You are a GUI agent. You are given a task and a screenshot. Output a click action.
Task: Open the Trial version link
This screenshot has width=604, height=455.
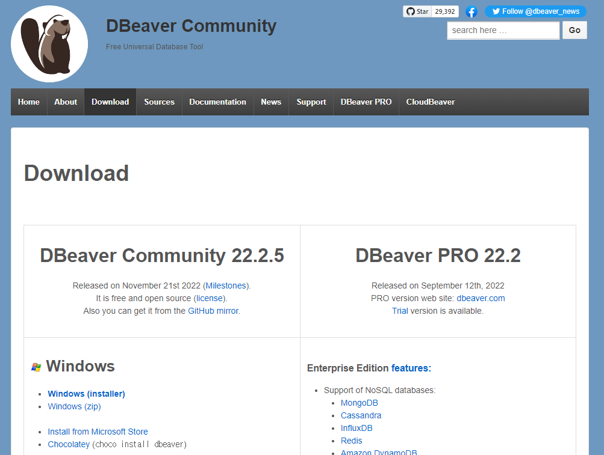point(400,311)
